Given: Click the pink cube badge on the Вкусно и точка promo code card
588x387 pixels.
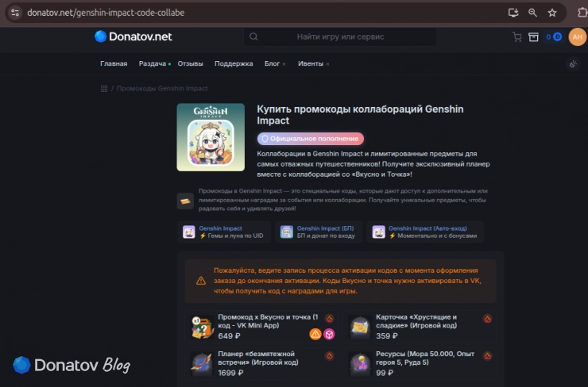Looking at the screenshot, I should pyautogui.click(x=329, y=334).
